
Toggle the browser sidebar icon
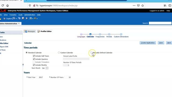coord(170,5)
